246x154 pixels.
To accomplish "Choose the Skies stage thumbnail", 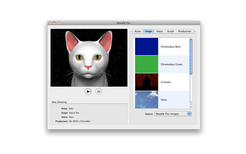I will coord(147,100).
